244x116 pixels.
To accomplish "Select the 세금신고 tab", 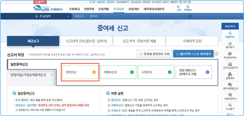I will pos(33,41).
